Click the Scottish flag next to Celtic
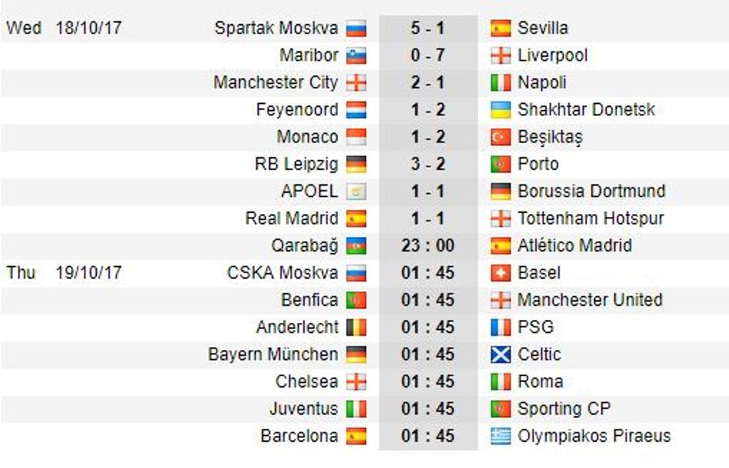The image size is (729, 468). (500, 355)
